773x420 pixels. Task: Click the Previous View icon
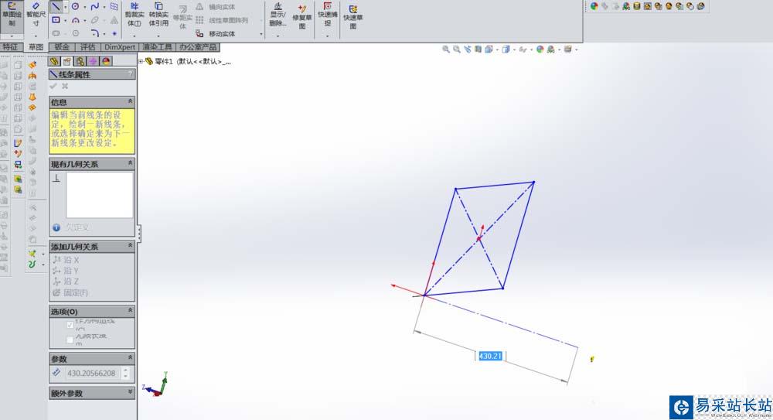click(x=468, y=50)
